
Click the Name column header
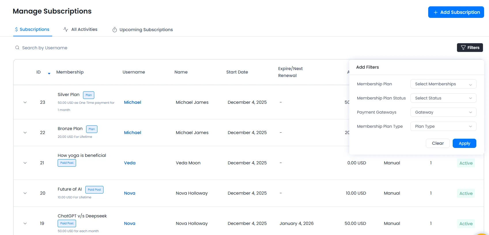click(181, 72)
